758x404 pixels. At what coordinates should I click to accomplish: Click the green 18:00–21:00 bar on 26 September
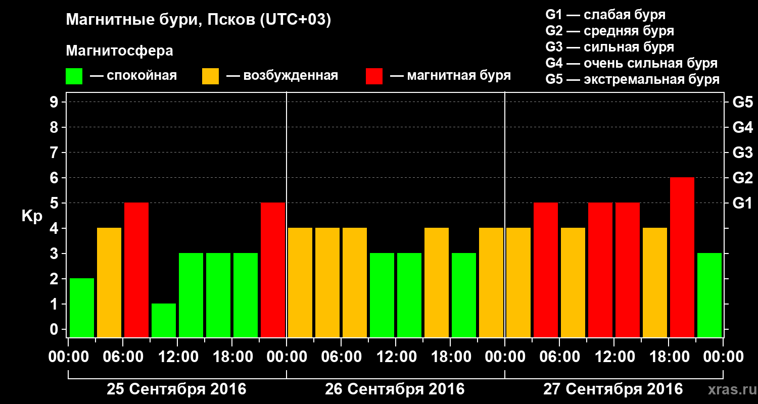coord(464,295)
